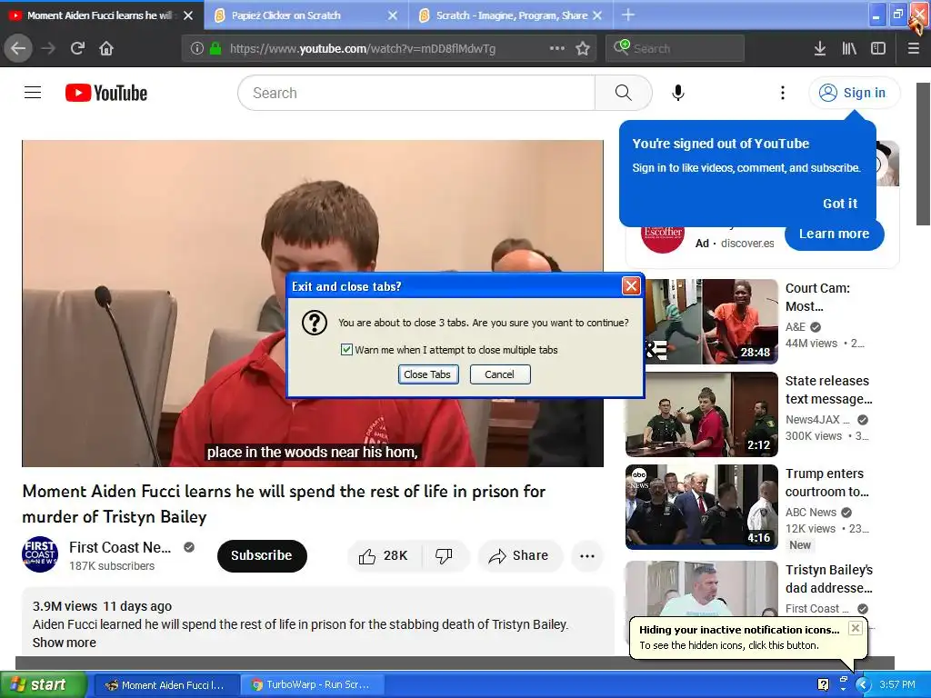Click the Firefox back arrow button
The width and height of the screenshot is (931, 698).
pyautogui.click(x=18, y=49)
